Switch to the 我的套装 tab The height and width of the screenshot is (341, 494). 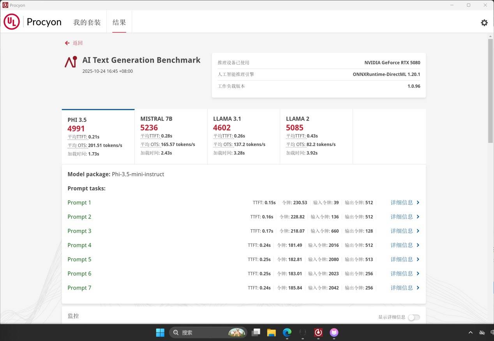tap(87, 22)
